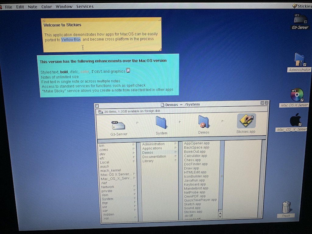Click the Demos folder icon in path shelf
The image size is (312, 234).
point(203,122)
